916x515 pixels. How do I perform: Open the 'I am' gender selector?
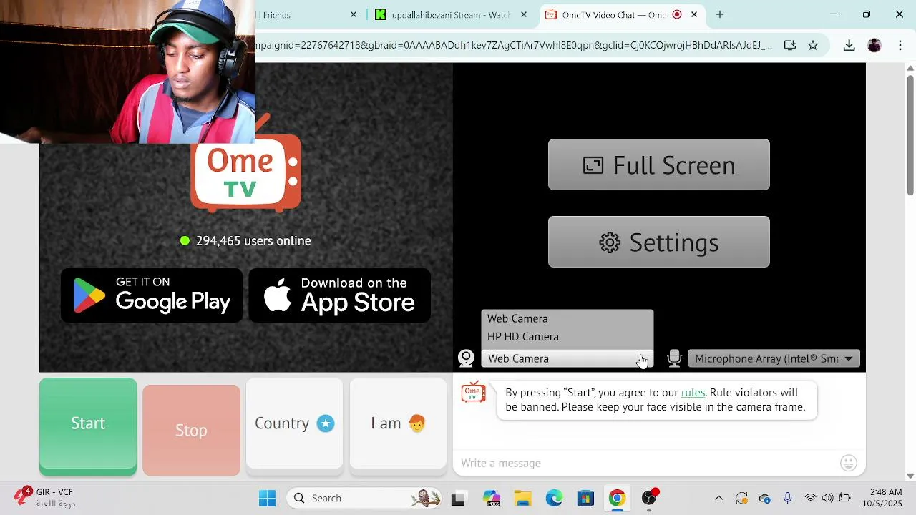point(398,423)
